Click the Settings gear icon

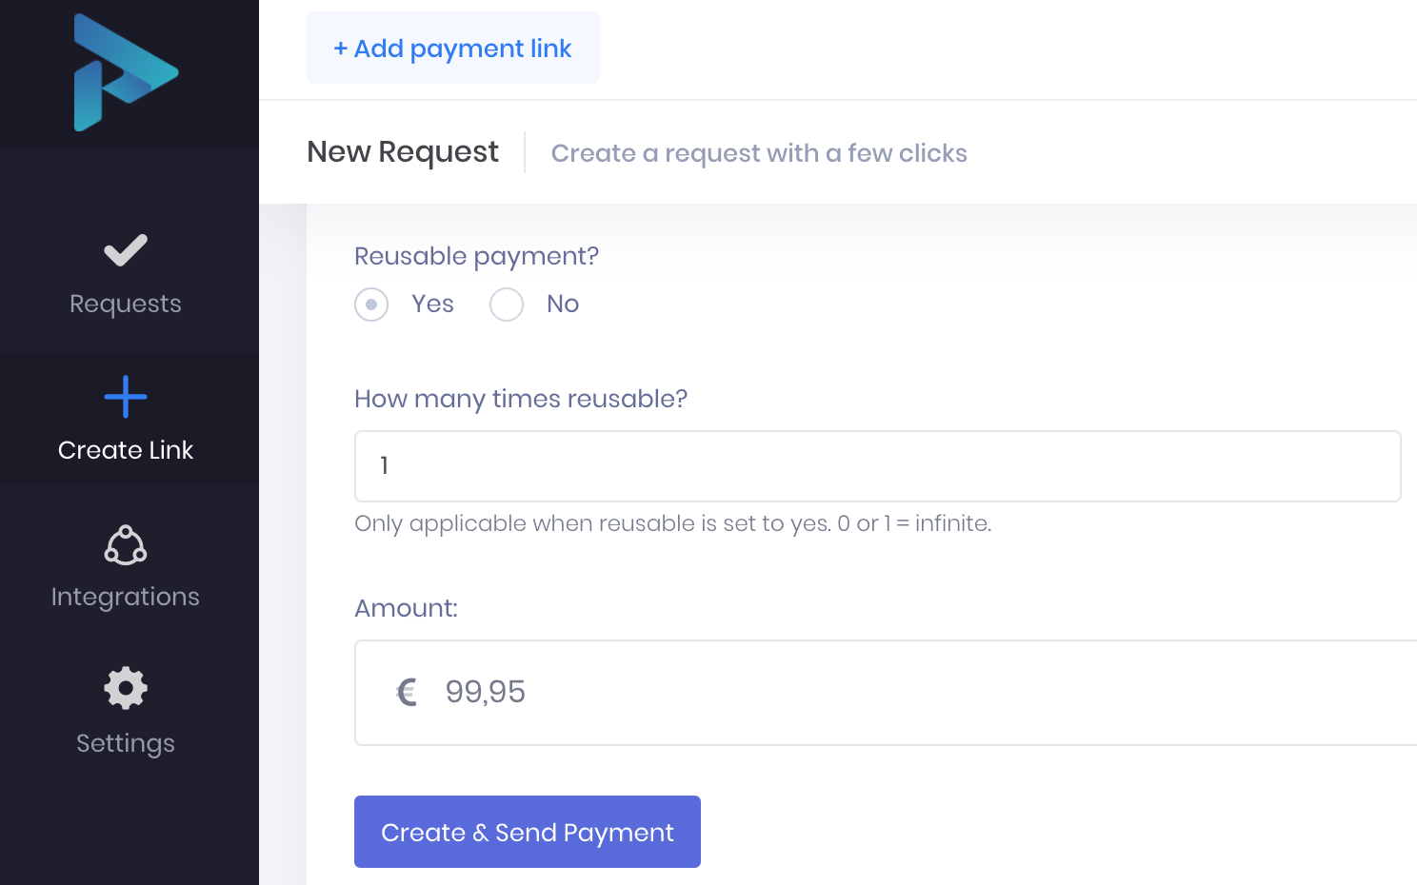click(x=126, y=688)
